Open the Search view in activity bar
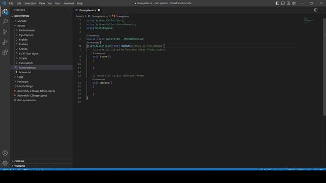Viewport: 326px width, 183px height. (5, 21)
